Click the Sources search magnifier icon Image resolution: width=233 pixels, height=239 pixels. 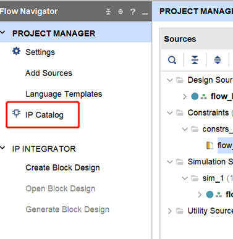coord(172,60)
